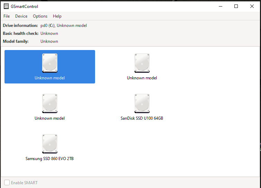Screen dimensions: 261x188
Task: Close the GSmartControl window
Action: (252, 6)
